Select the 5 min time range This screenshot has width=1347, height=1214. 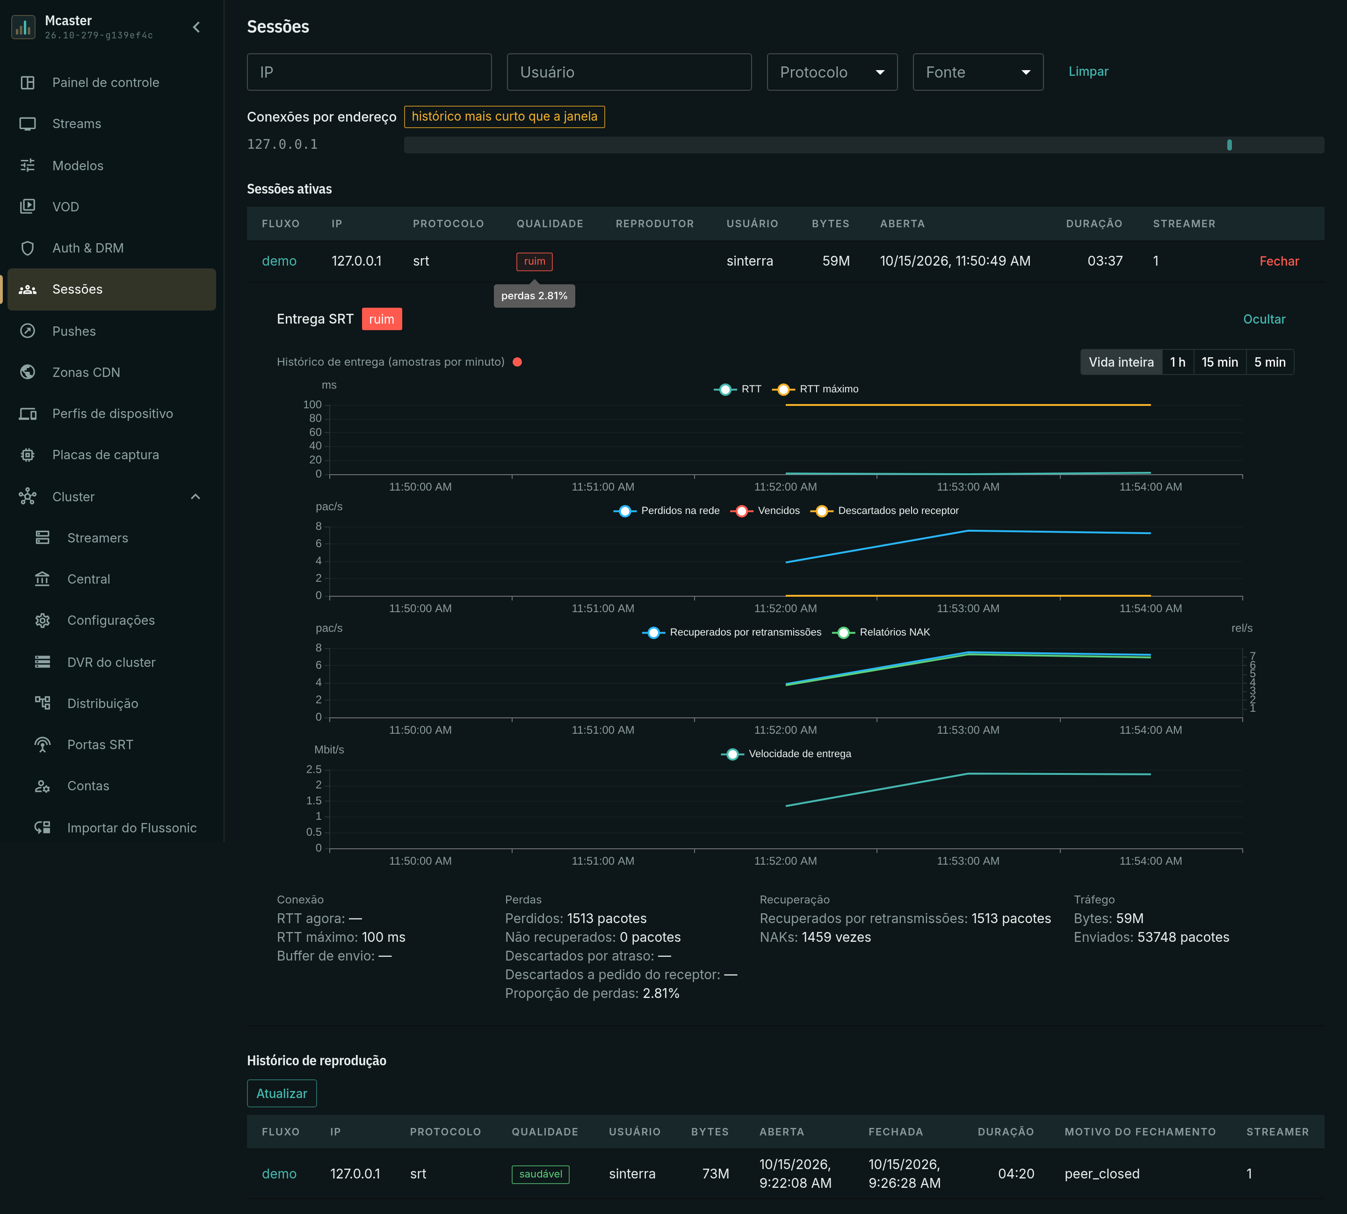tap(1270, 362)
